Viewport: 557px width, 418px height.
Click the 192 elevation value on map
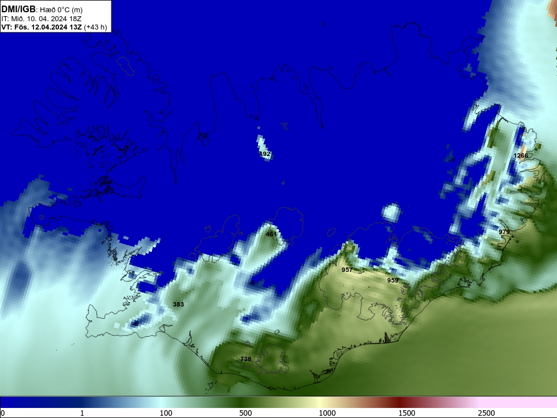coord(265,154)
